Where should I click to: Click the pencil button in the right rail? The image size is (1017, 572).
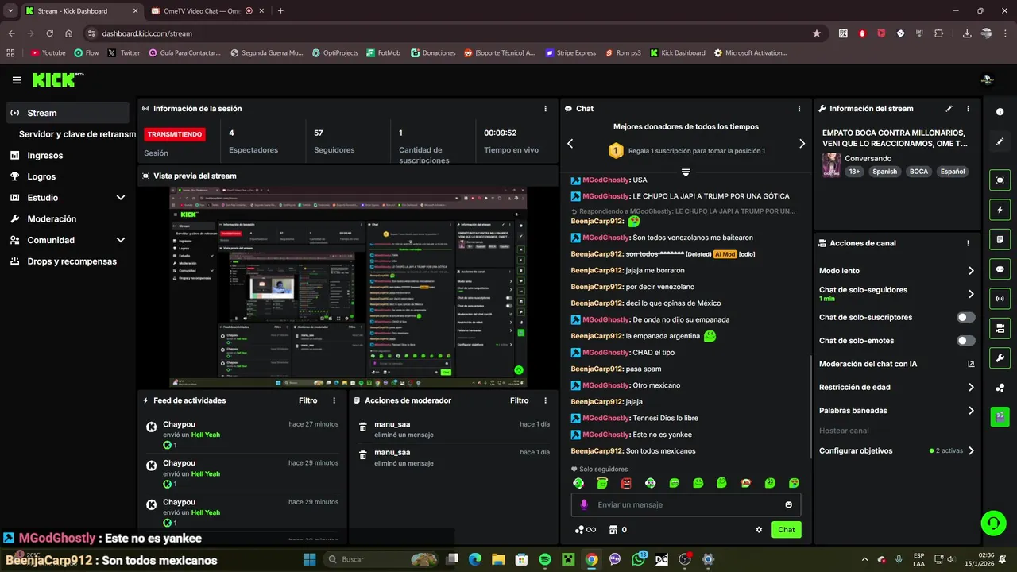click(1000, 141)
